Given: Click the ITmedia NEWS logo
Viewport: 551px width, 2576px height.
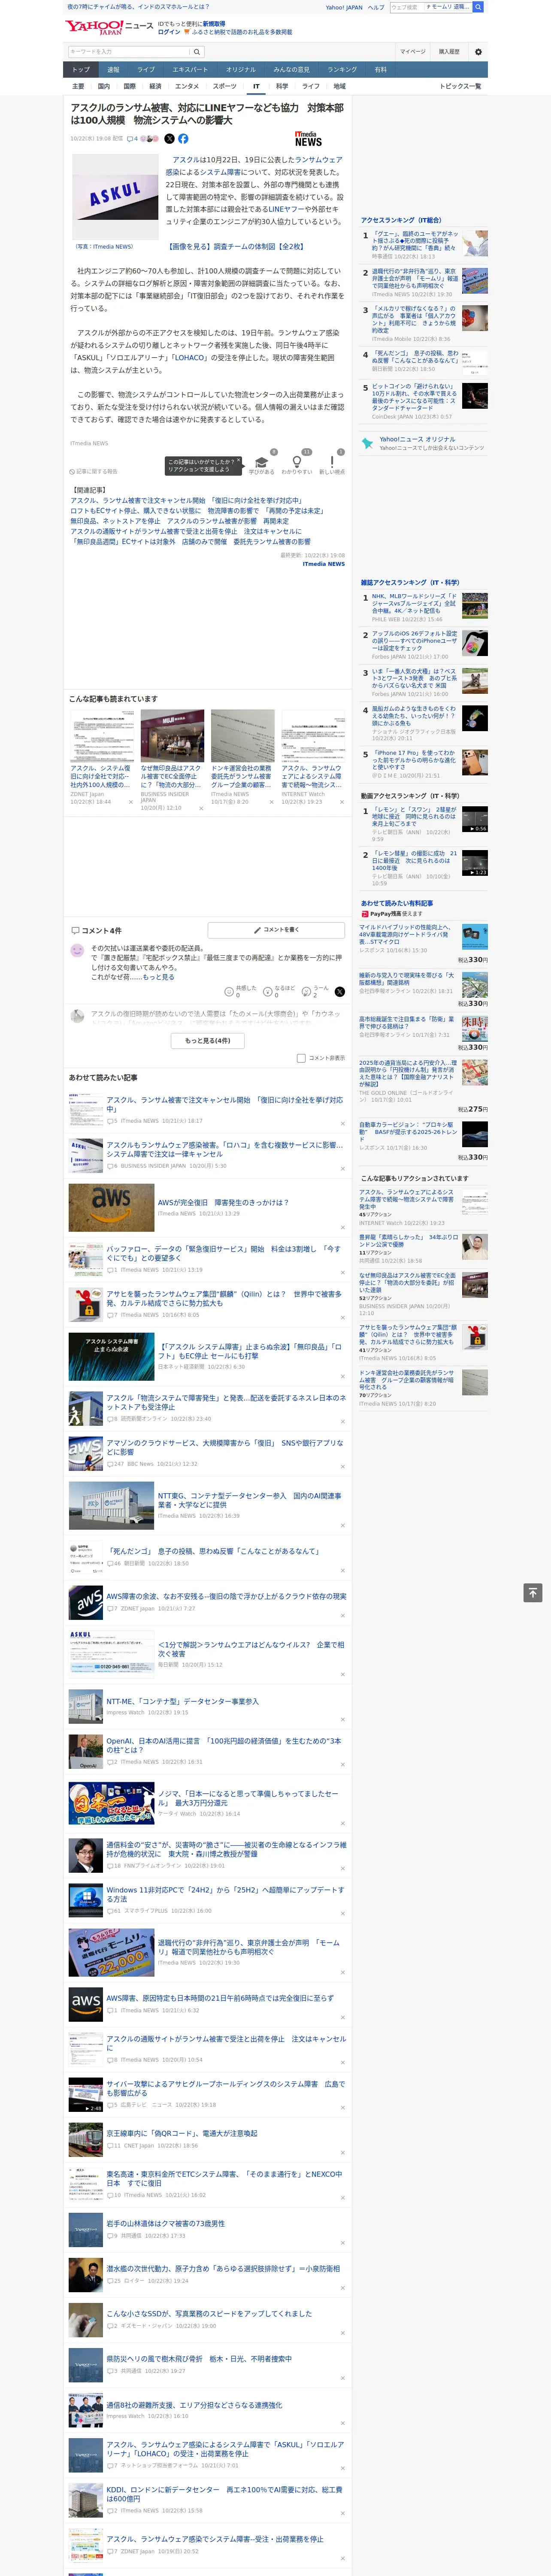Looking at the screenshot, I should click(x=308, y=139).
